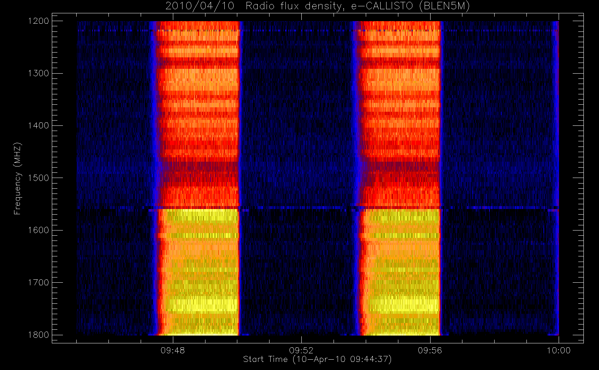Click the 1400 frequency tick label
The width and height of the screenshot is (599, 370).
[39, 125]
